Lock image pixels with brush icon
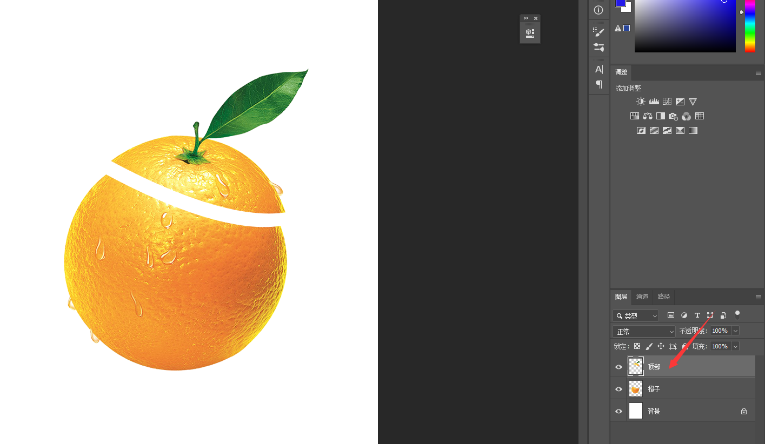The image size is (765, 444). (649, 346)
